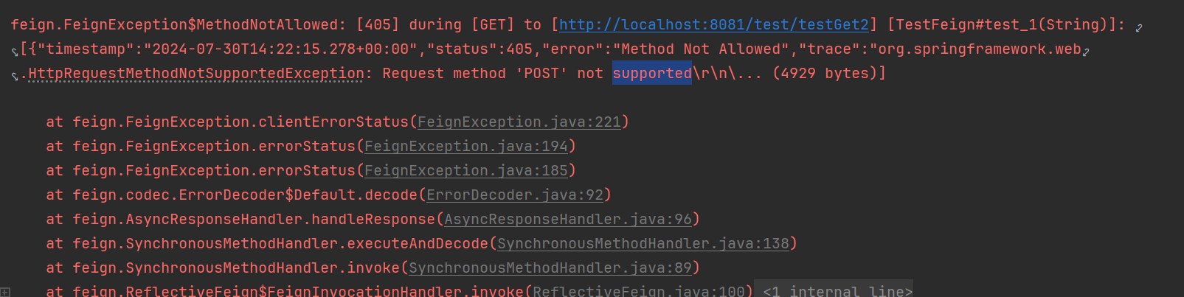The image size is (1184, 297).
Task: Click the plus expand icon in the gutter
Action: 5,292
